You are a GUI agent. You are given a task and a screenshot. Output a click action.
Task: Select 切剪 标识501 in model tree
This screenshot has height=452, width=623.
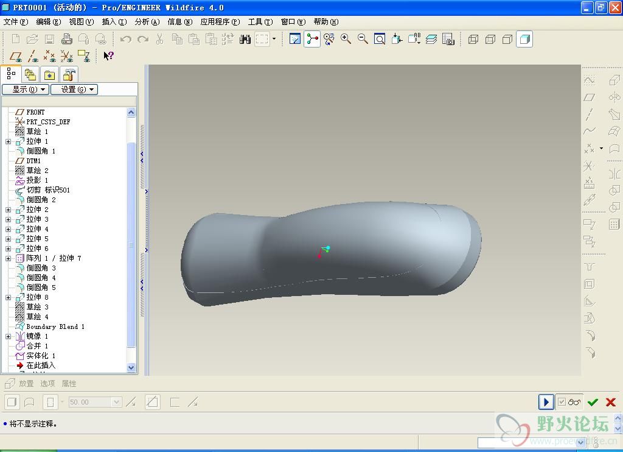[x=47, y=190]
